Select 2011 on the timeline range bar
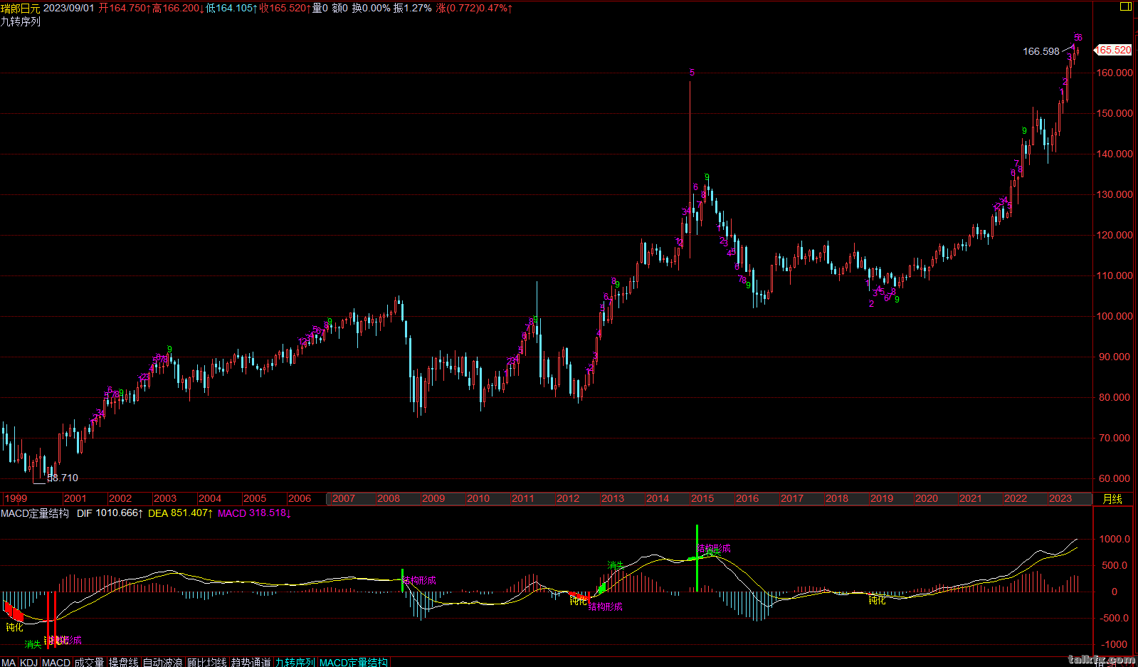 (523, 498)
